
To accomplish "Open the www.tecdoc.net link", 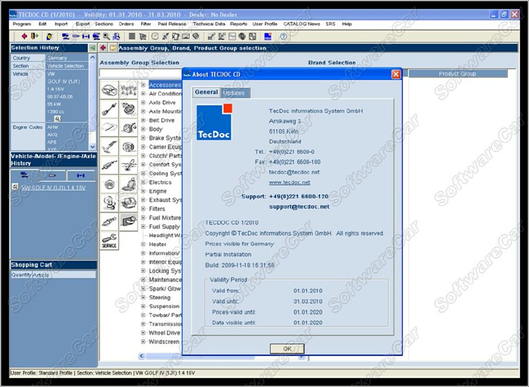I will coord(290,183).
